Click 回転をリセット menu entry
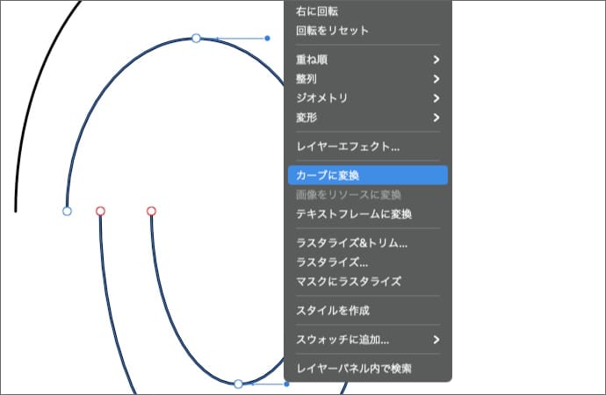 point(333,31)
